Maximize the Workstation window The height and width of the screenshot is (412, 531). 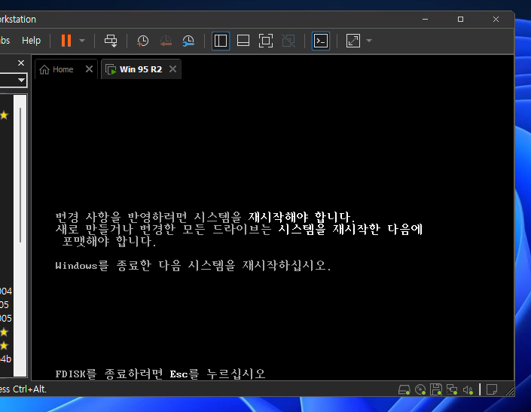(x=460, y=20)
